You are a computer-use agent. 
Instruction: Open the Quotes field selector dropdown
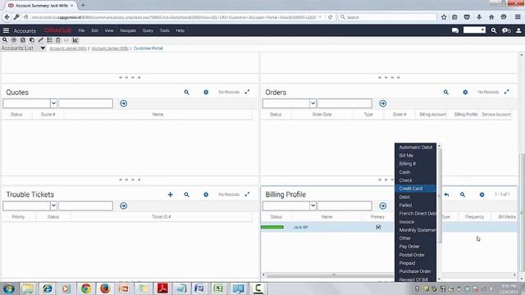coord(53,103)
